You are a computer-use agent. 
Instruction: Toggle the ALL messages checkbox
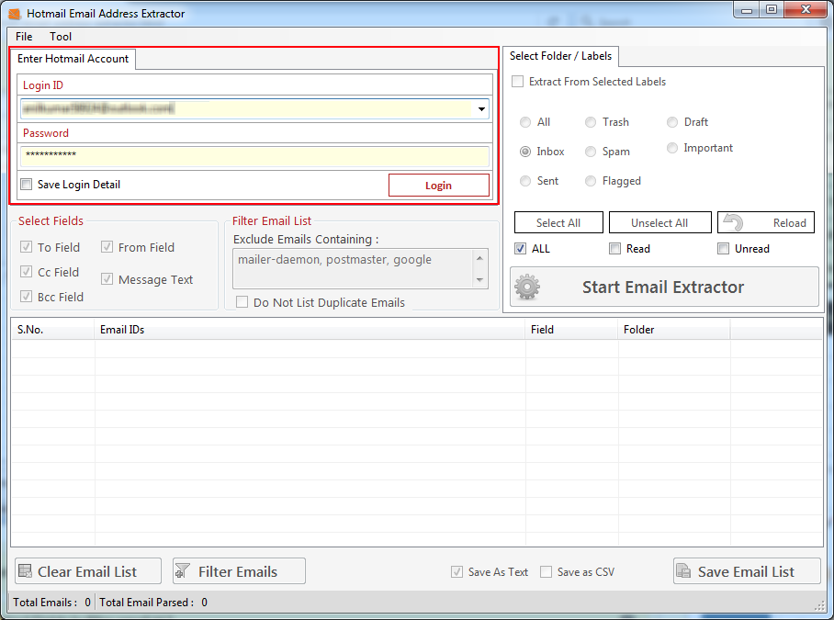[520, 248]
